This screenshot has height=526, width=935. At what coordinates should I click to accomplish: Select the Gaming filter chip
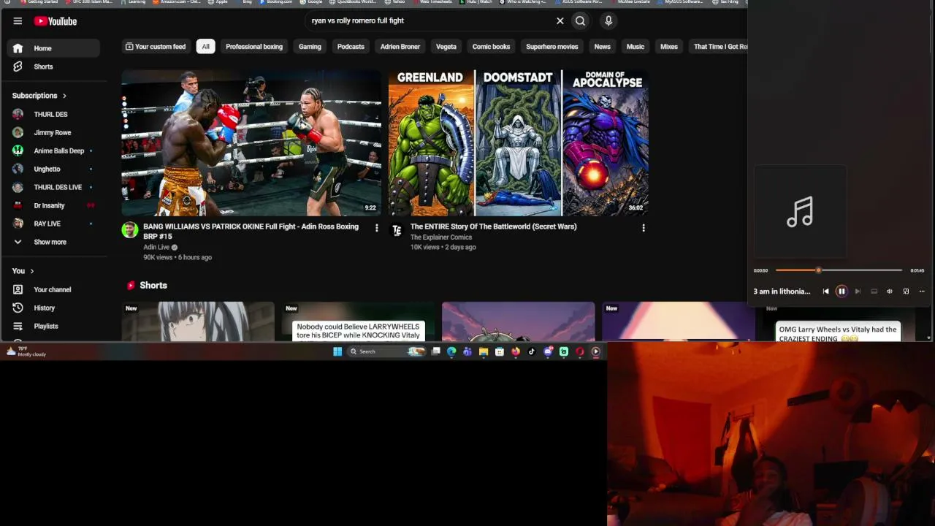310,47
